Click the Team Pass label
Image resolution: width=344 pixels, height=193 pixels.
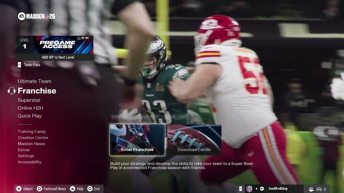32,65
